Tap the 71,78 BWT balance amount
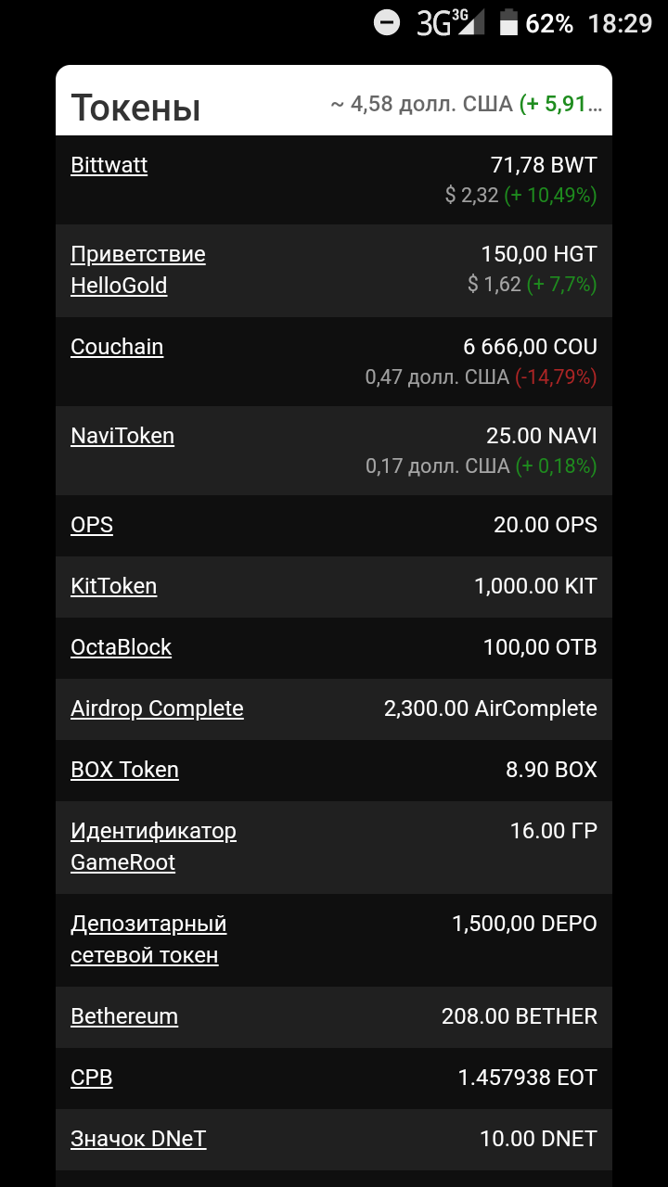 click(544, 165)
